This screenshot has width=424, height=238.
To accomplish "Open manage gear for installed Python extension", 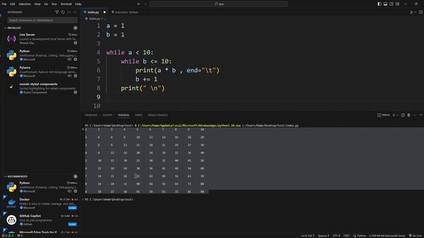I will [76, 59].
